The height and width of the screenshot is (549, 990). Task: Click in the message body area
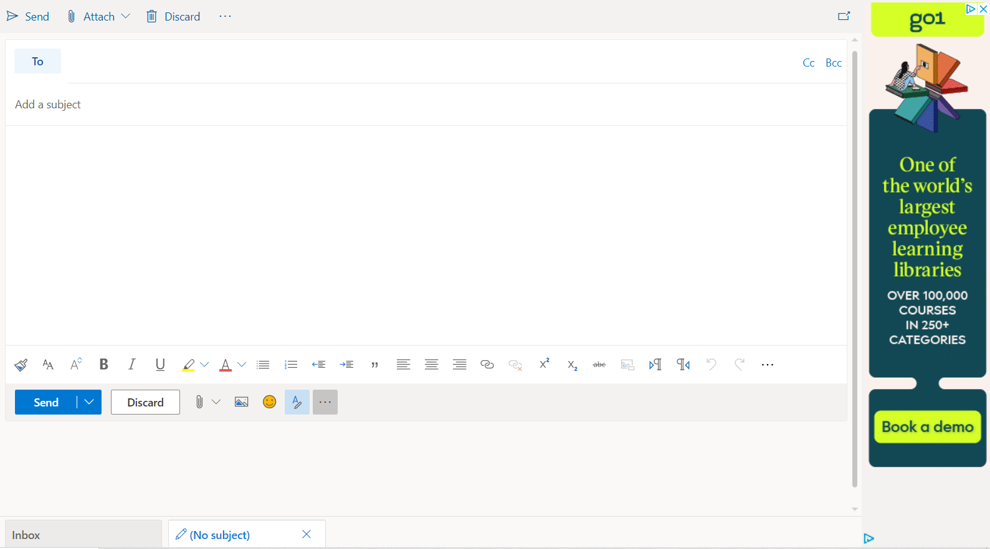click(426, 235)
